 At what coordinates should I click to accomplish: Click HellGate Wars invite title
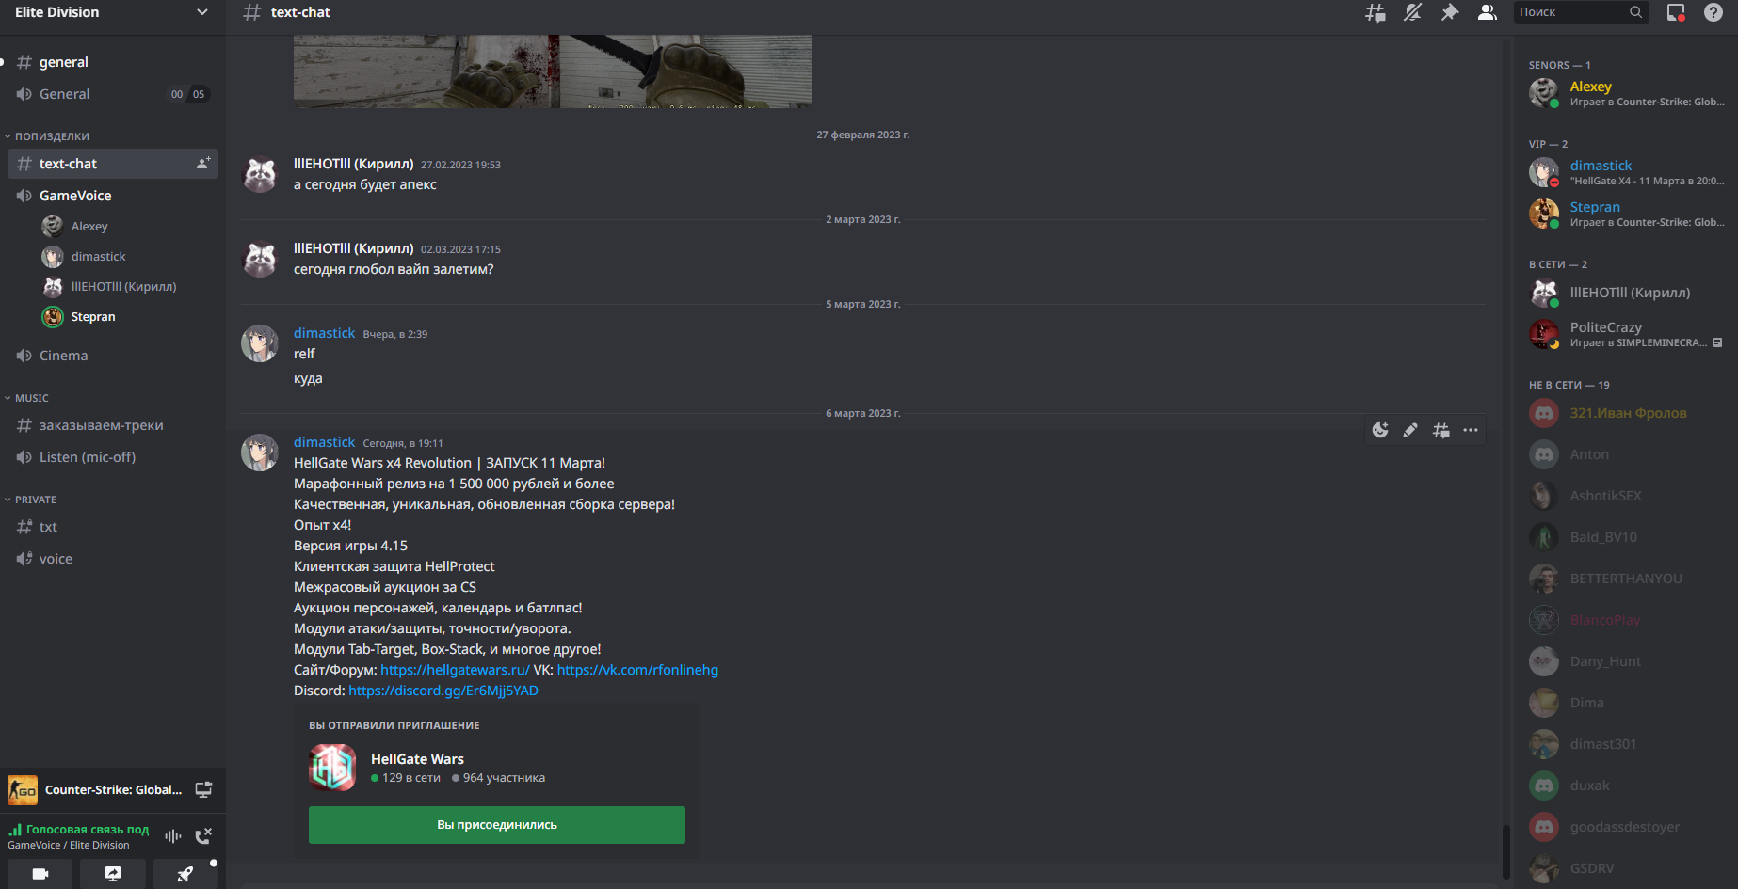417,759
